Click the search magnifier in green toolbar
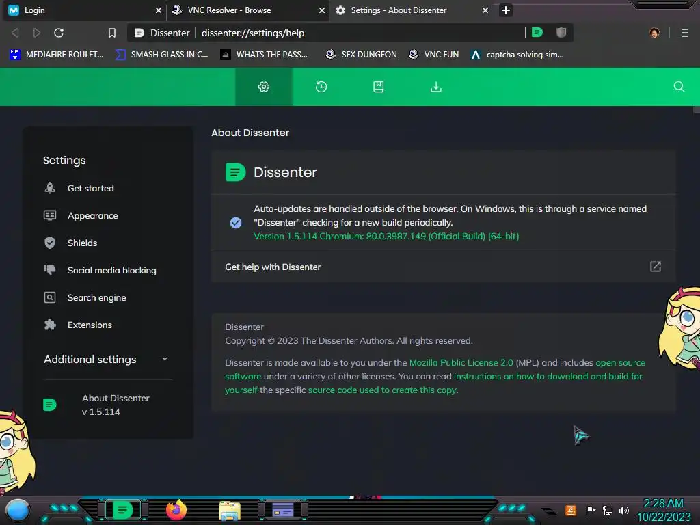Image resolution: width=700 pixels, height=525 pixels. click(x=679, y=87)
